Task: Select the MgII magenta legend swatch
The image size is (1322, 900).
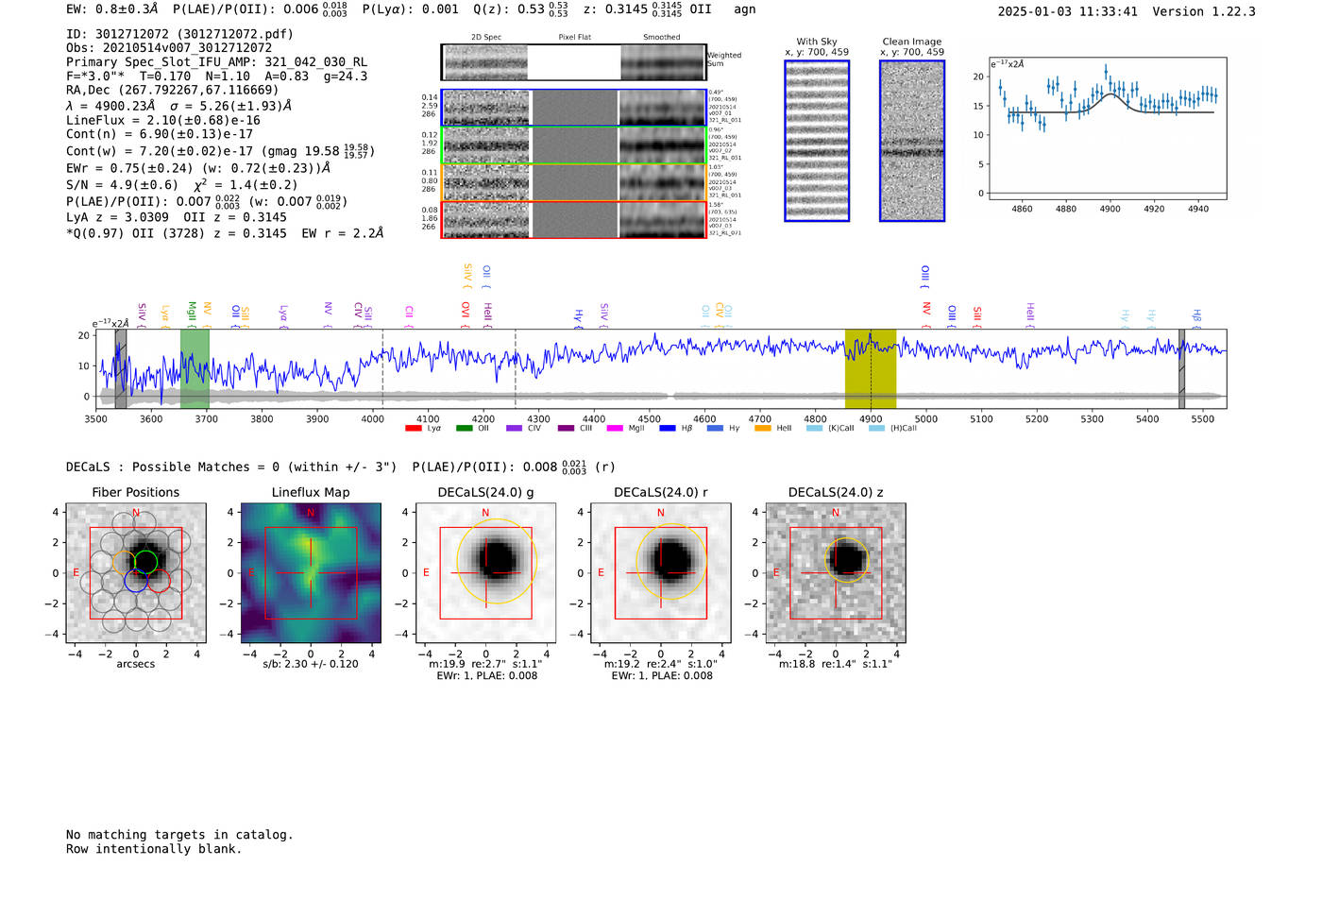Action: [x=615, y=429]
